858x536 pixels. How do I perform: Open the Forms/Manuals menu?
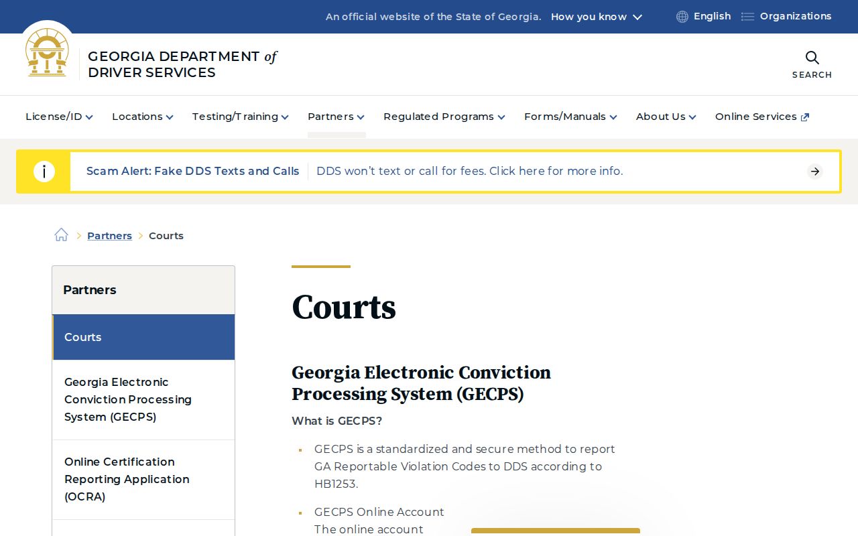point(570,117)
